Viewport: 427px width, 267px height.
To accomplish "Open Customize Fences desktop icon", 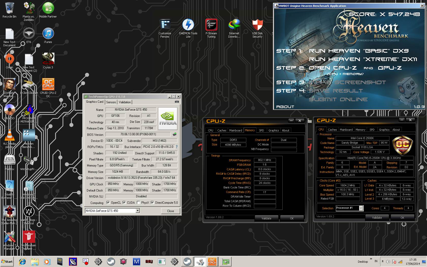I will pos(165,28).
